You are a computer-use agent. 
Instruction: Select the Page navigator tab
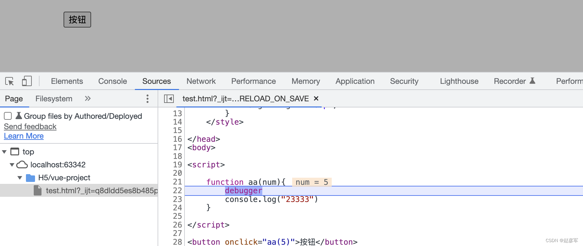pos(14,99)
